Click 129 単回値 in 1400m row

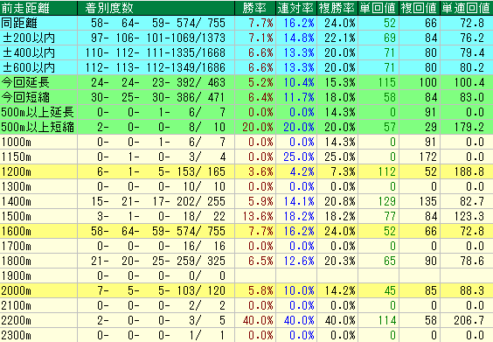point(387,201)
